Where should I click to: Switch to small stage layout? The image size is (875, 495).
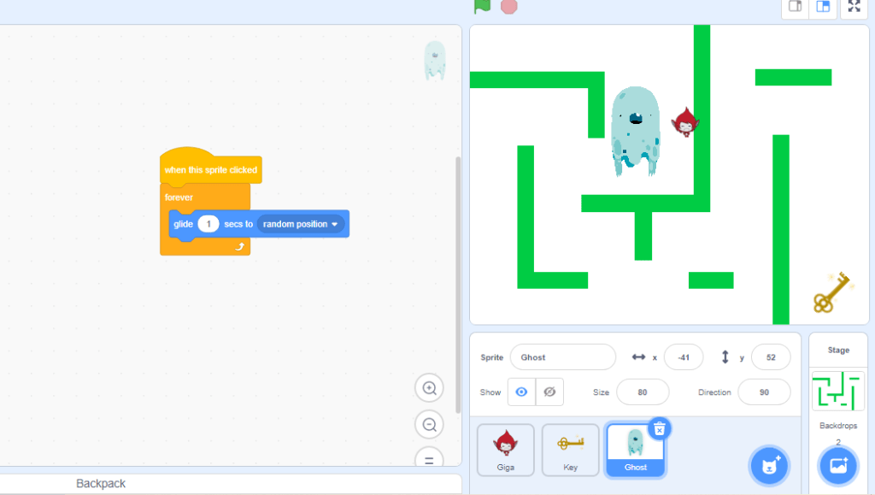pyautogui.click(x=795, y=7)
